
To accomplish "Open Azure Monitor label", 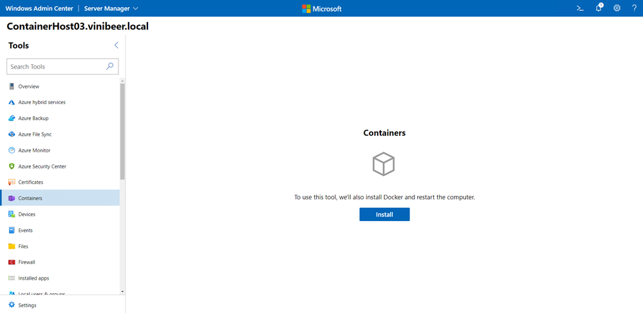I will [35, 150].
